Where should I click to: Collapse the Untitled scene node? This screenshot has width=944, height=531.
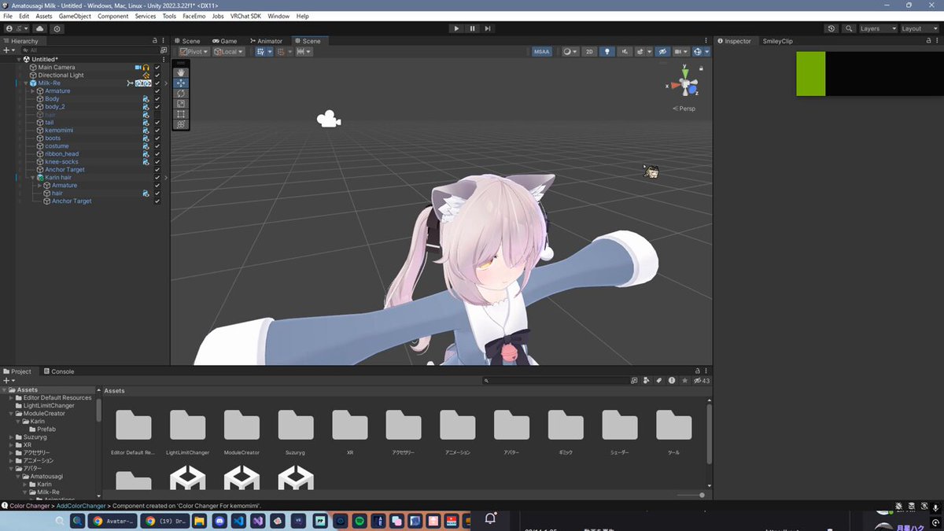coord(19,60)
